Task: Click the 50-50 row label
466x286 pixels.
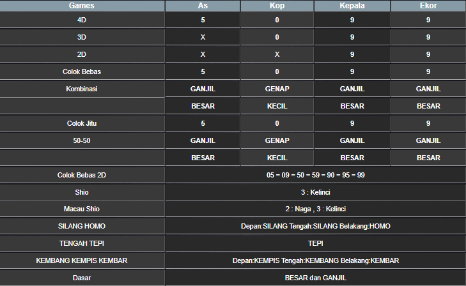Action: click(x=82, y=140)
